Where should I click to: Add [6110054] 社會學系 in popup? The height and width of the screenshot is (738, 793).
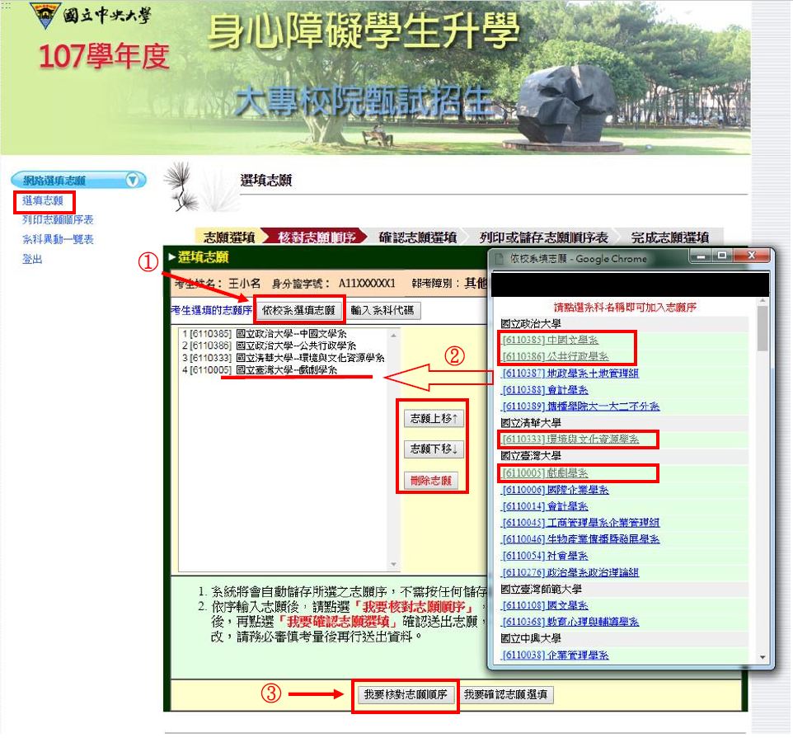click(545, 556)
